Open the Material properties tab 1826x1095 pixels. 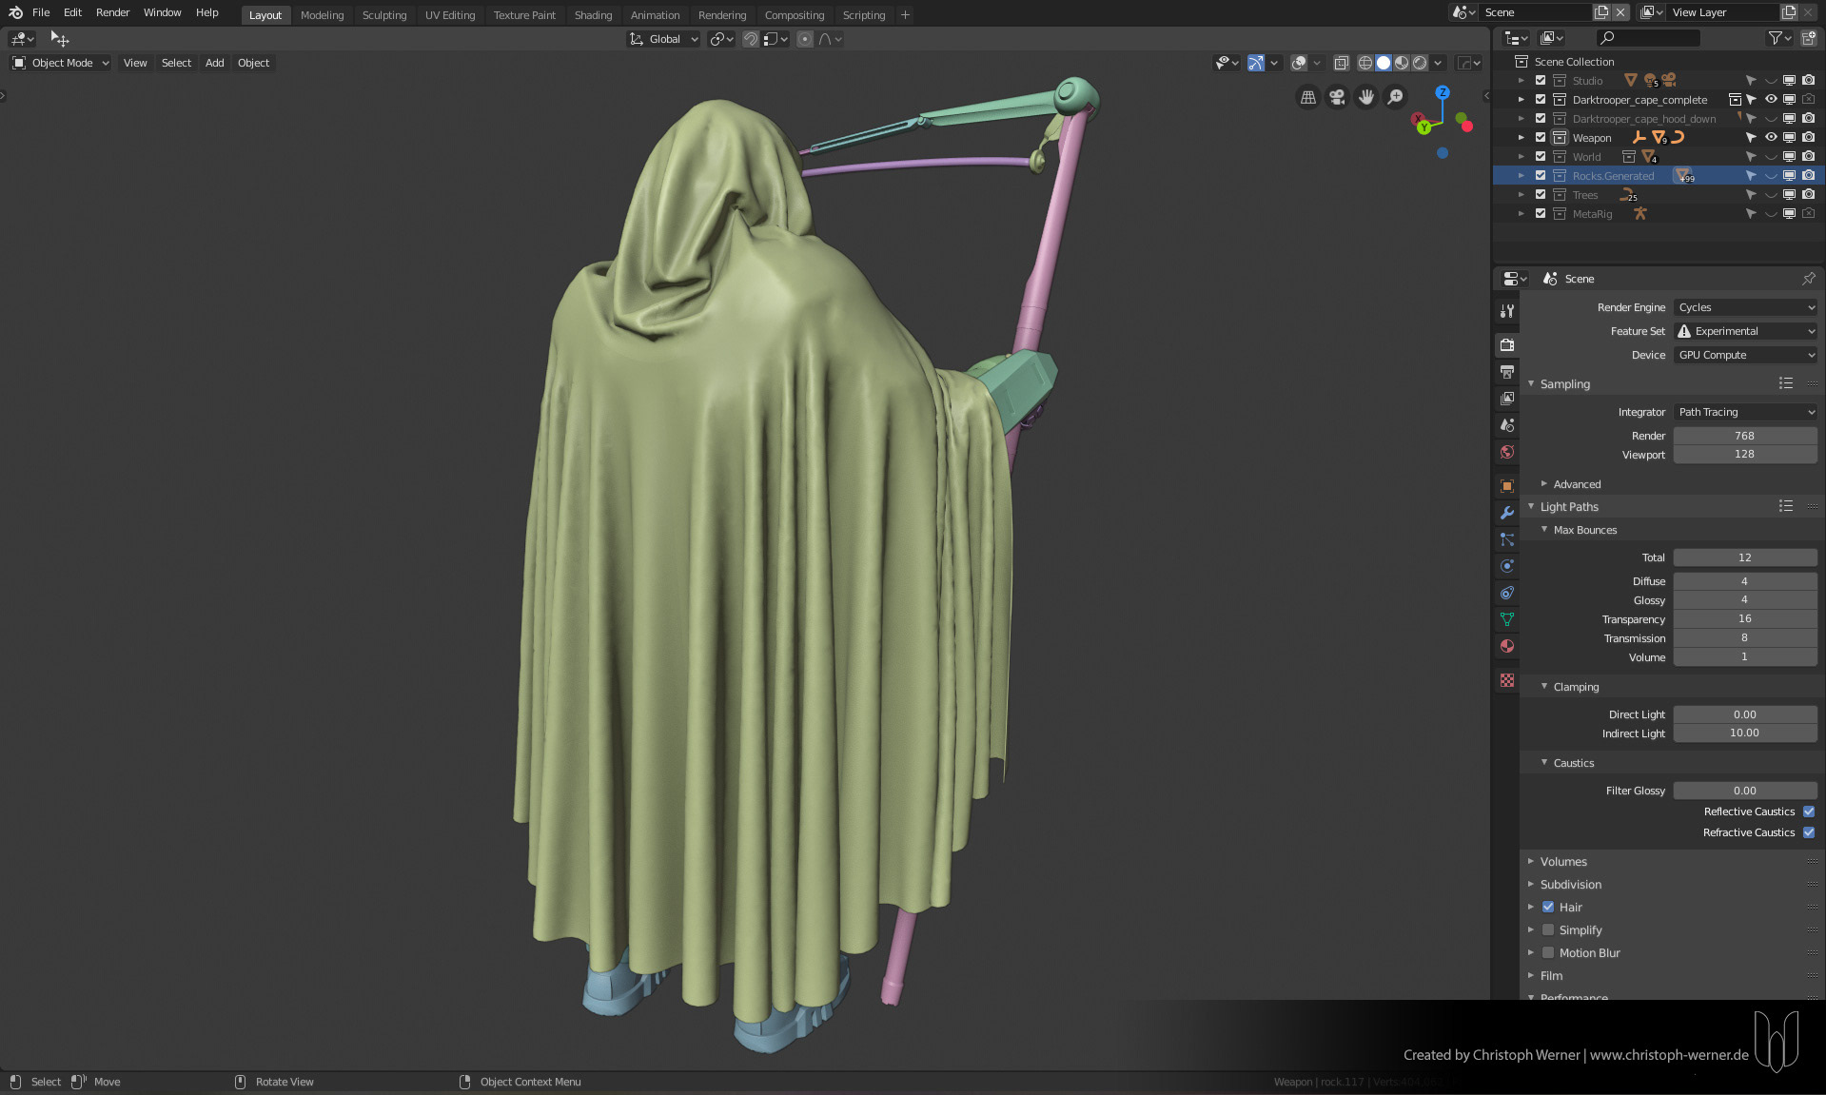1507,645
